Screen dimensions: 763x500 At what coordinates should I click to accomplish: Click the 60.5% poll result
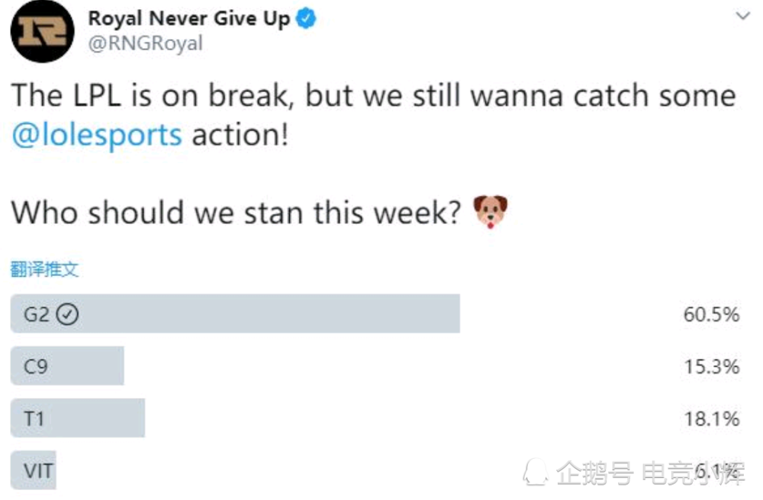[x=711, y=314]
